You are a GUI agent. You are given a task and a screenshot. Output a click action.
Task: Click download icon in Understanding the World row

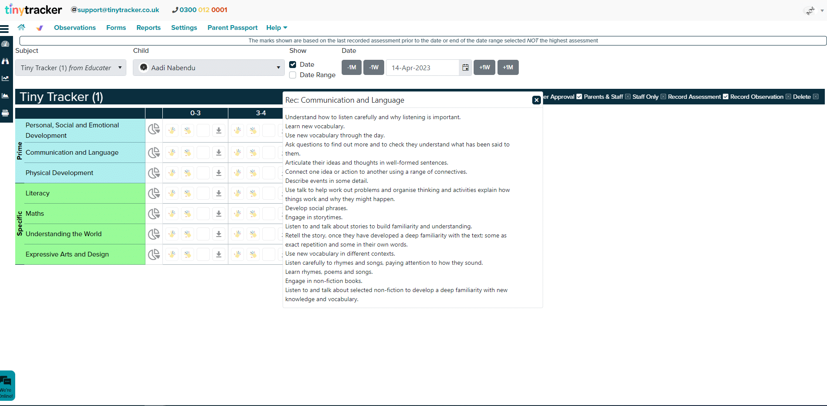coord(219,234)
